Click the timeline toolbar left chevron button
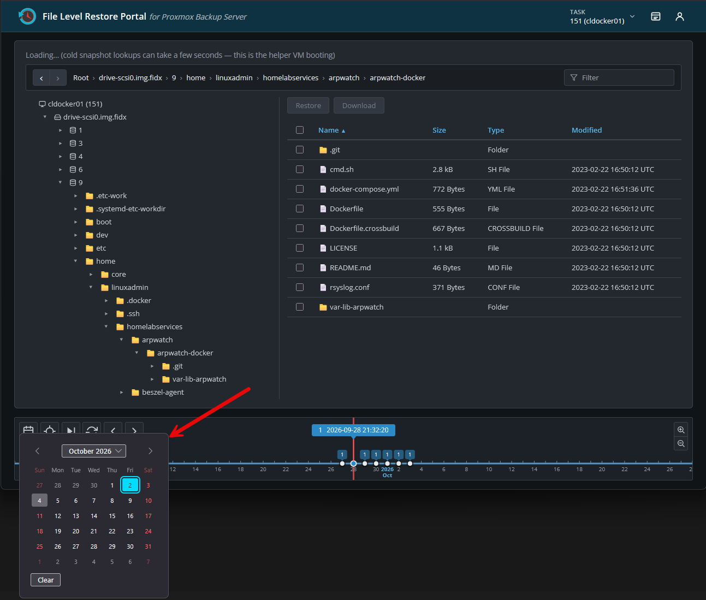 coord(113,429)
